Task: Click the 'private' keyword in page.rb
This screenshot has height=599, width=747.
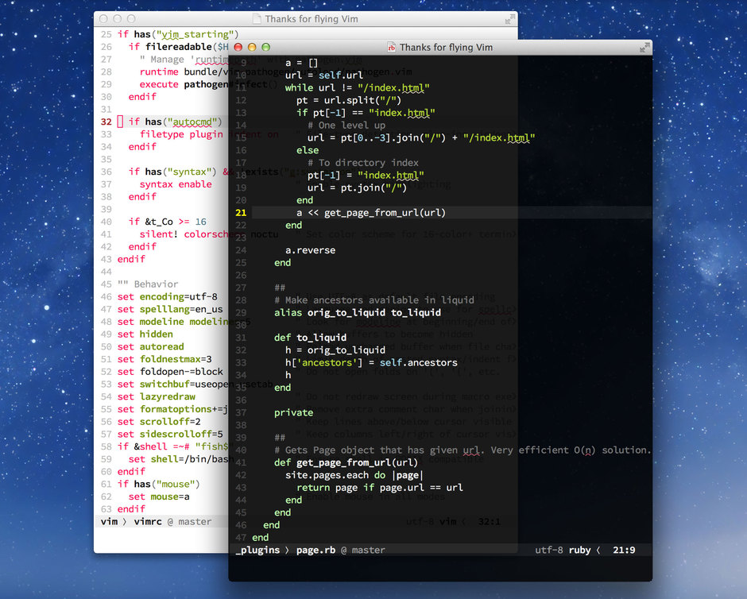Action: click(x=293, y=412)
